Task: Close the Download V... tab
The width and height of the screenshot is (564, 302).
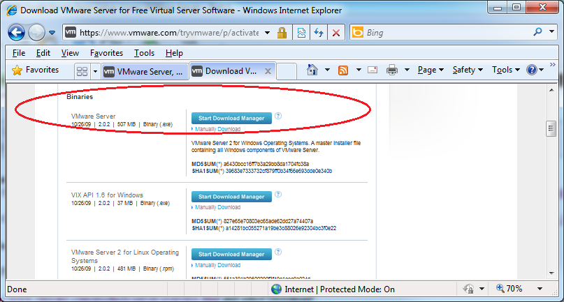Action: click(x=268, y=71)
